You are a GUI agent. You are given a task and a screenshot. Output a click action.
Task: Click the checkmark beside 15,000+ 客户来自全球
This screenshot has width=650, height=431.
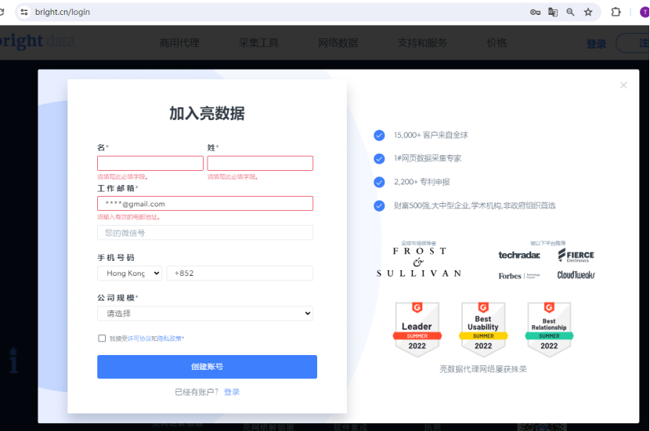pyautogui.click(x=379, y=136)
